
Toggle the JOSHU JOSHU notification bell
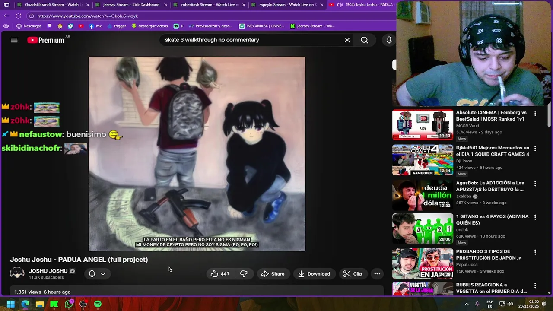(x=92, y=274)
